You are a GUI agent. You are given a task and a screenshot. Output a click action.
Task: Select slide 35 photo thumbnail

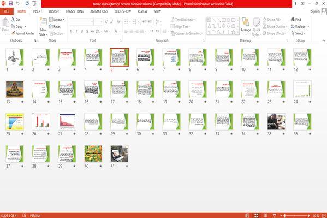276,121
